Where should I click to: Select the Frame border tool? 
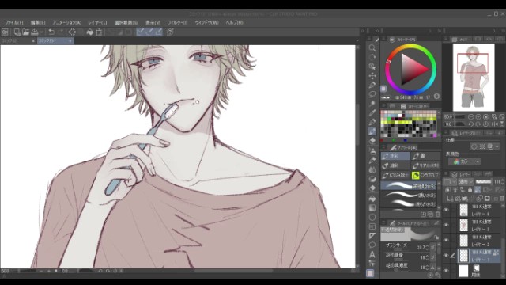click(x=372, y=226)
